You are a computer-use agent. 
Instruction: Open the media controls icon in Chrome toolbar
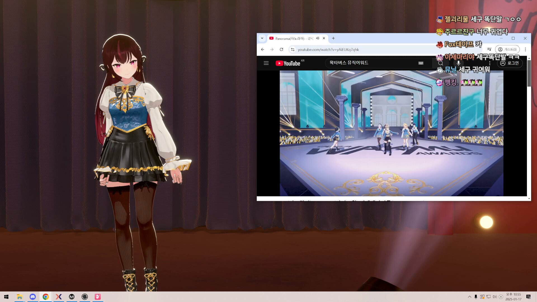(489, 49)
